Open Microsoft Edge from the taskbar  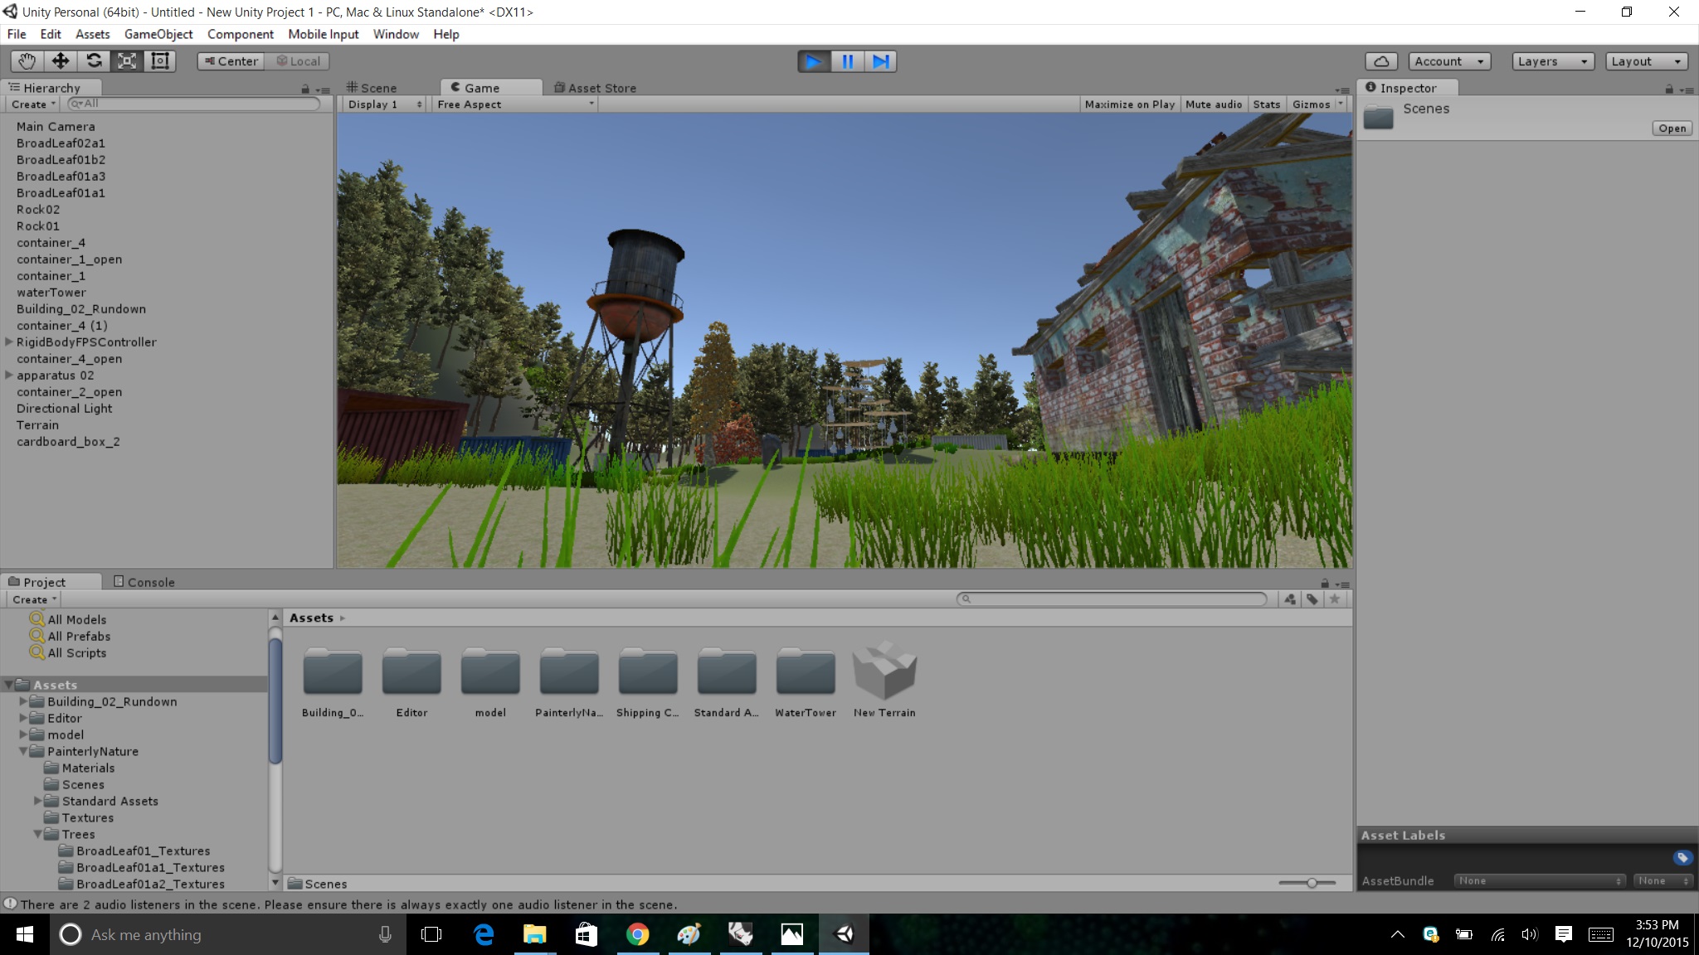(x=484, y=934)
